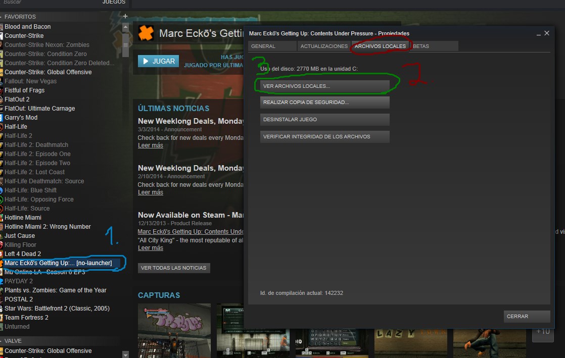Open the graffiti wall screenshot thumbnail

click(x=174, y=331)
